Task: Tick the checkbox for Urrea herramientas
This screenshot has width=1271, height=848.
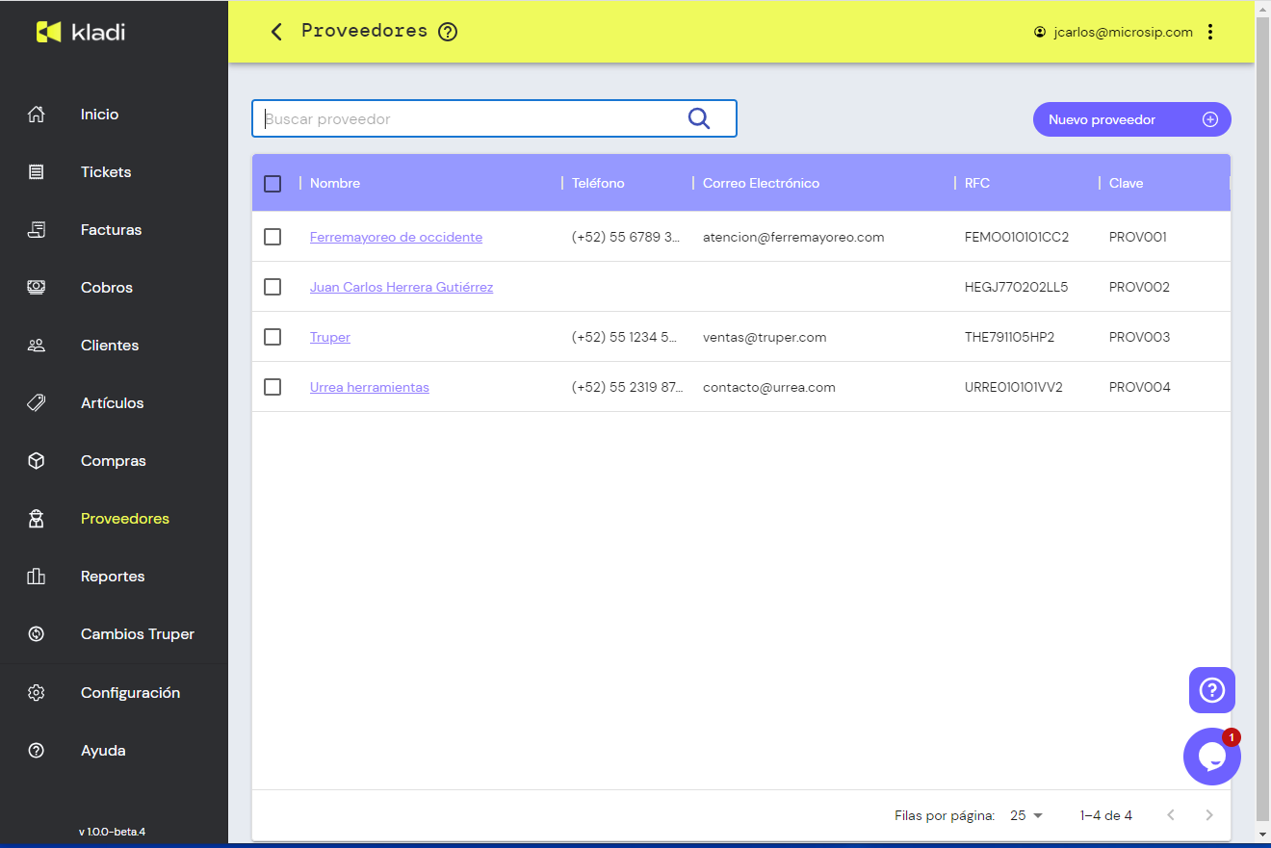Action: (272, 387)
